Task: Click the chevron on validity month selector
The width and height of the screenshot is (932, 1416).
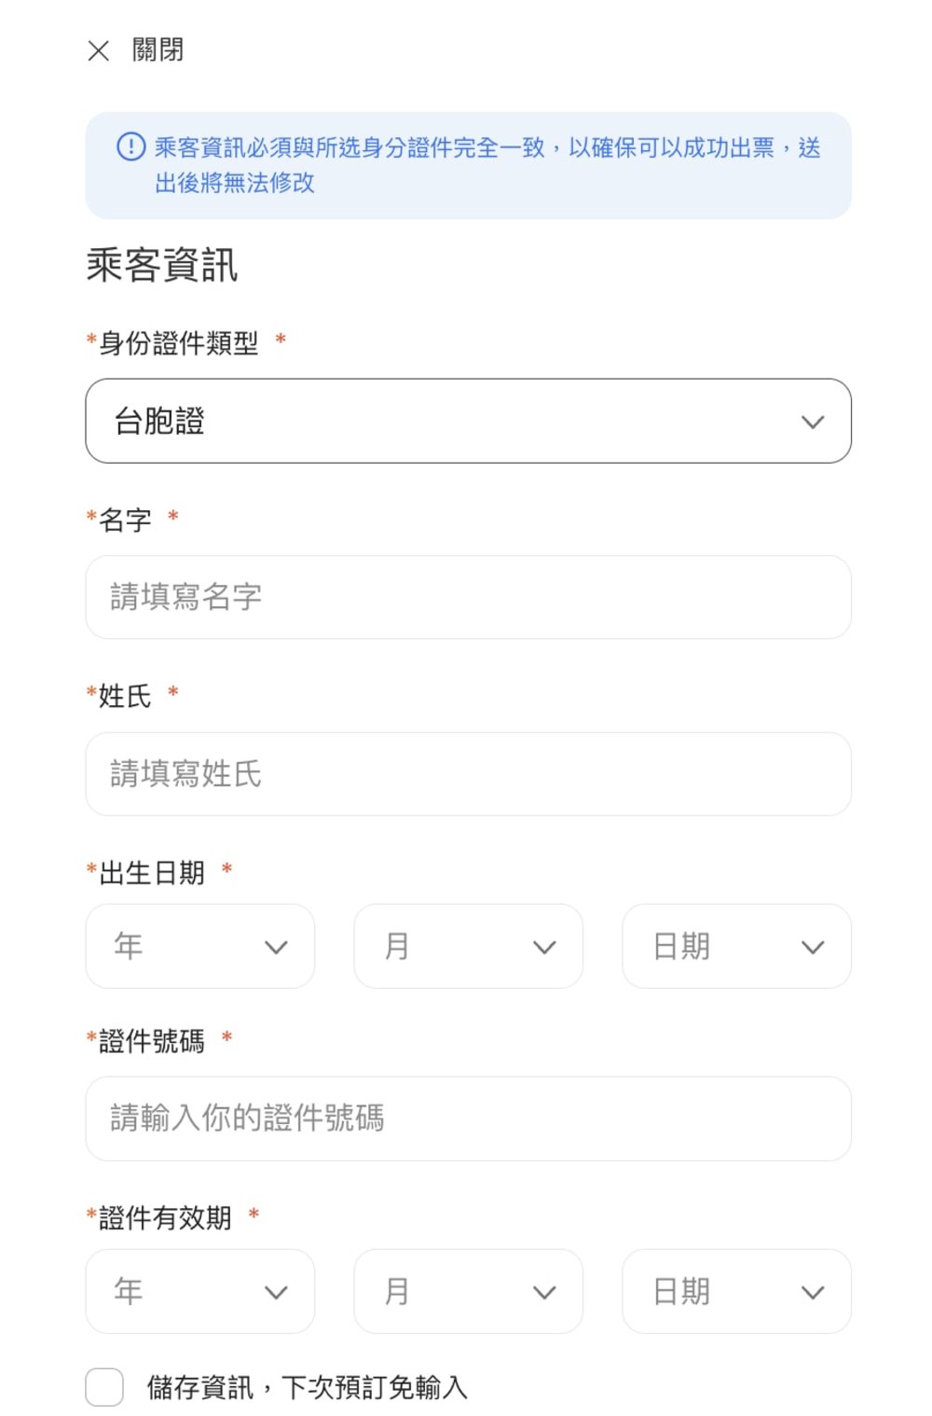Action: (543, 1292)
